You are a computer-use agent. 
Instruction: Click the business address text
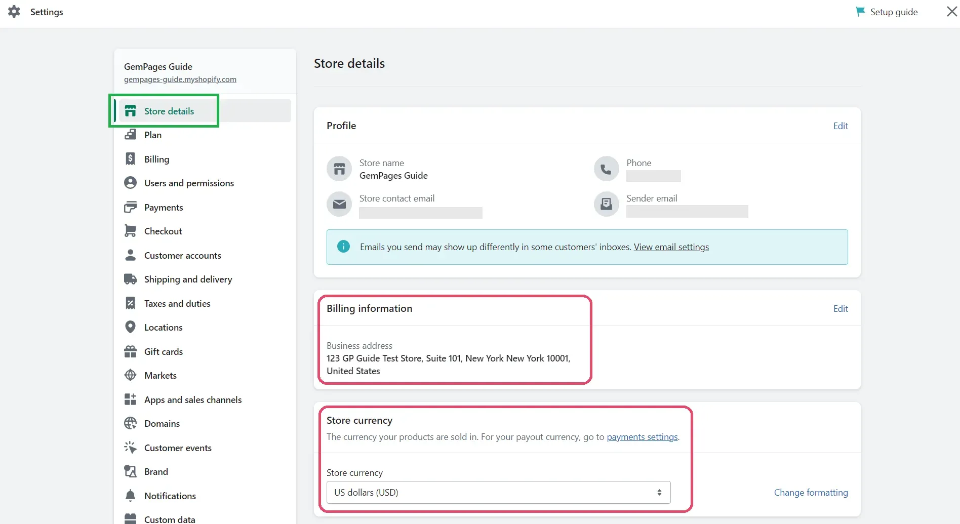click(x=448, y=365)
